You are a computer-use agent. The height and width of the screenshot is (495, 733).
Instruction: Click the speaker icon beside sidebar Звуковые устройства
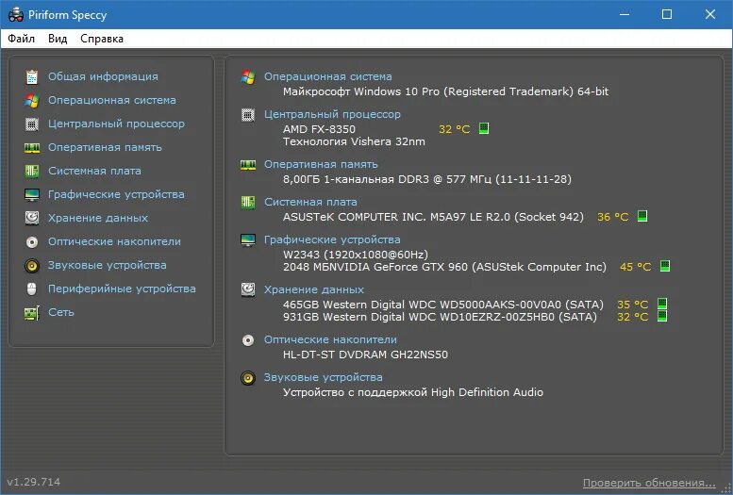(32, 266)
